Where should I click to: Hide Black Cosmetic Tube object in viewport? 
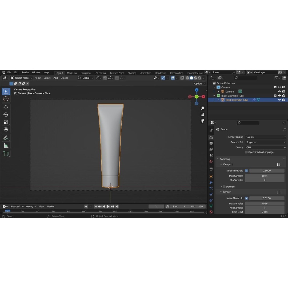point(279,100)
